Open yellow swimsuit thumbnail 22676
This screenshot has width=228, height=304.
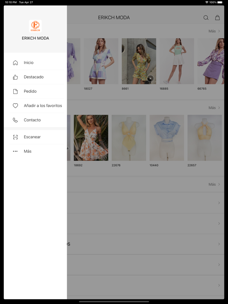(x=129, y=138)
